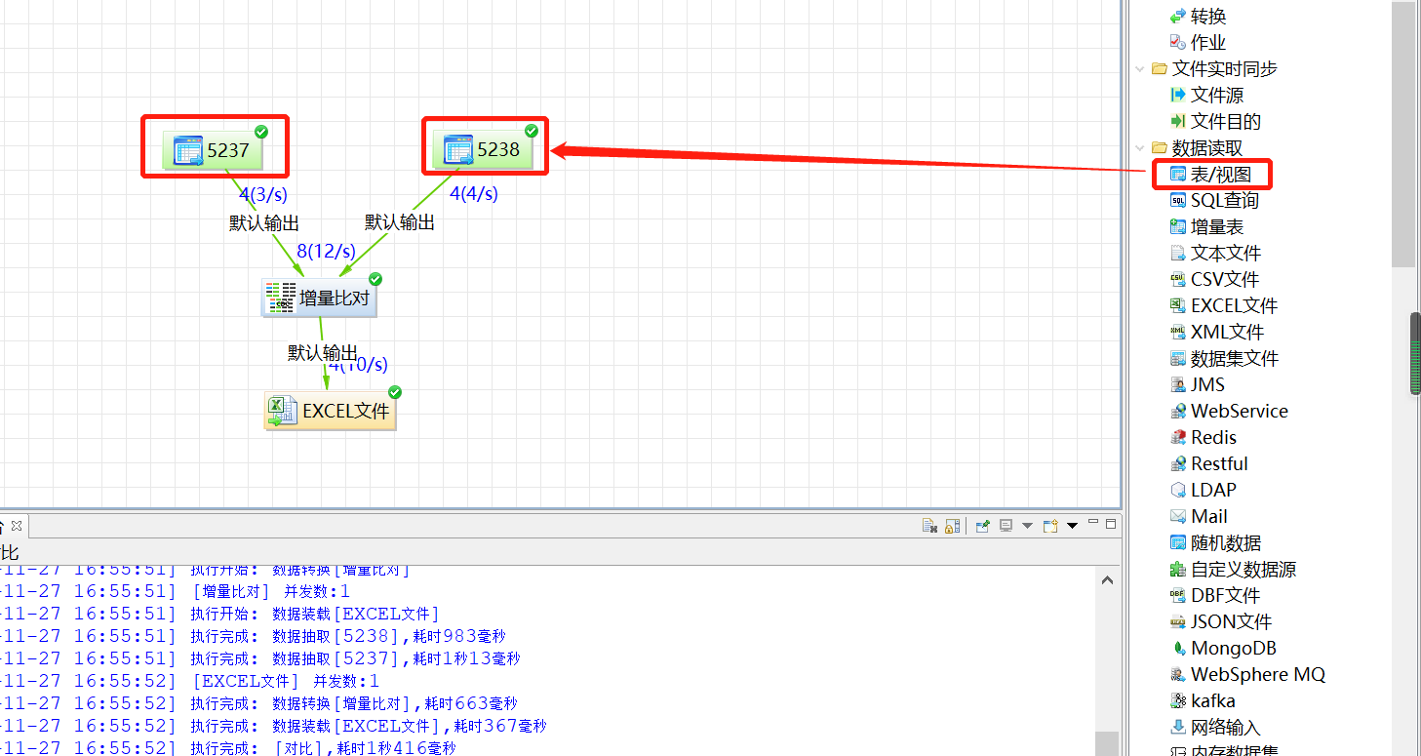Viewport: 1421px width, 756px height.
Task: Click the WebService palette icon
Action: (x=1178, y=412)
